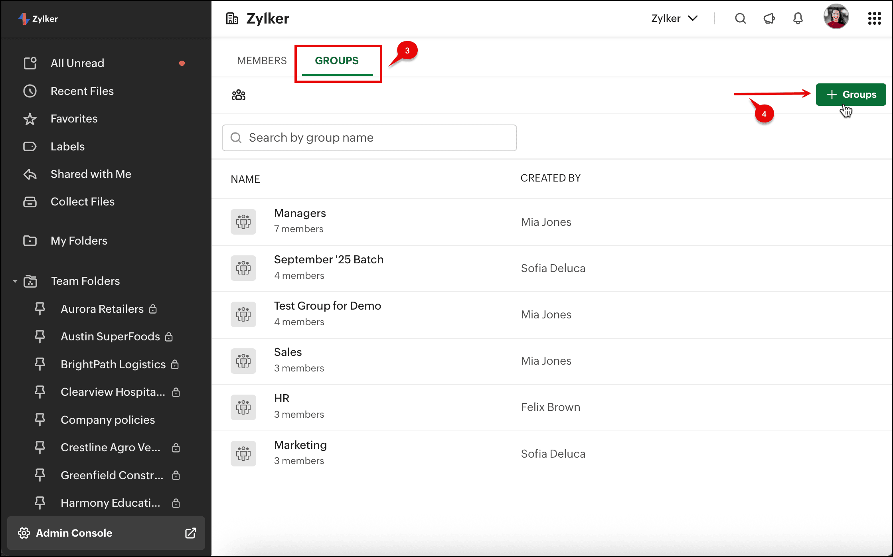Image resolution: width=893 pixels, height=557 pixels.
Task: Click the Favorites star icon
Action: pos(30,119)
